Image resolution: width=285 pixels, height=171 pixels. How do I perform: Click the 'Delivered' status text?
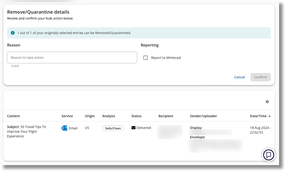click(144, 128)
